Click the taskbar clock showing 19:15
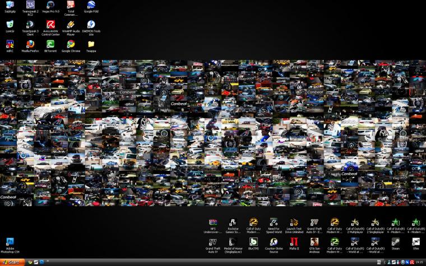Image resolution: width=426 pixels, height=266 pixels. point(420,262)
